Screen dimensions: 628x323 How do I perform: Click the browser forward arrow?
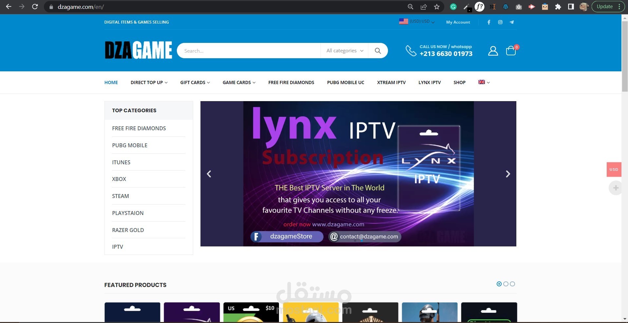click(22, 7)
